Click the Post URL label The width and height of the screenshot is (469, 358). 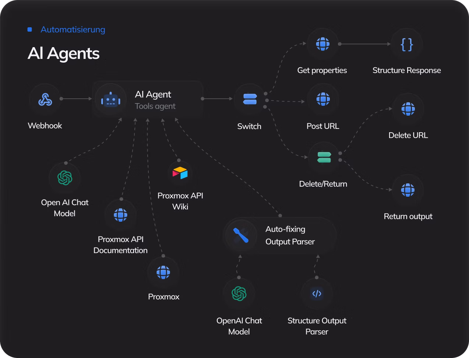(x=323, y=126)
